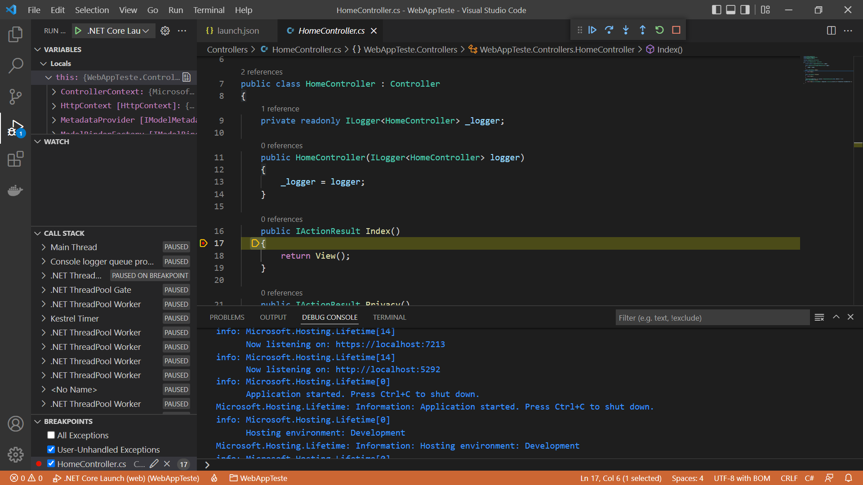The width and height of the screenshot is (863, 485).
Task: Click the Step Into debug icon
Action: point(626,30)
